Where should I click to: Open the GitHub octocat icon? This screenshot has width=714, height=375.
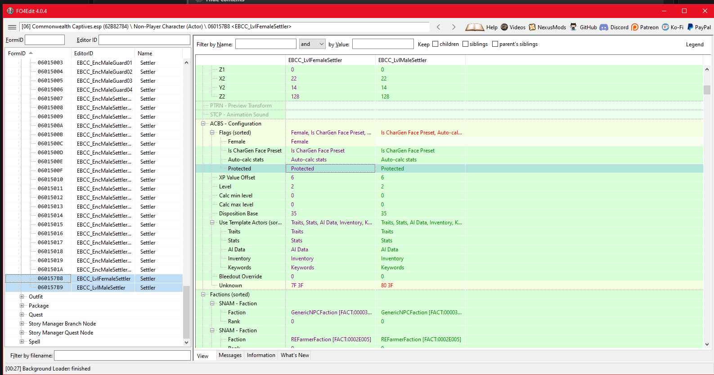tap(574, 27)
